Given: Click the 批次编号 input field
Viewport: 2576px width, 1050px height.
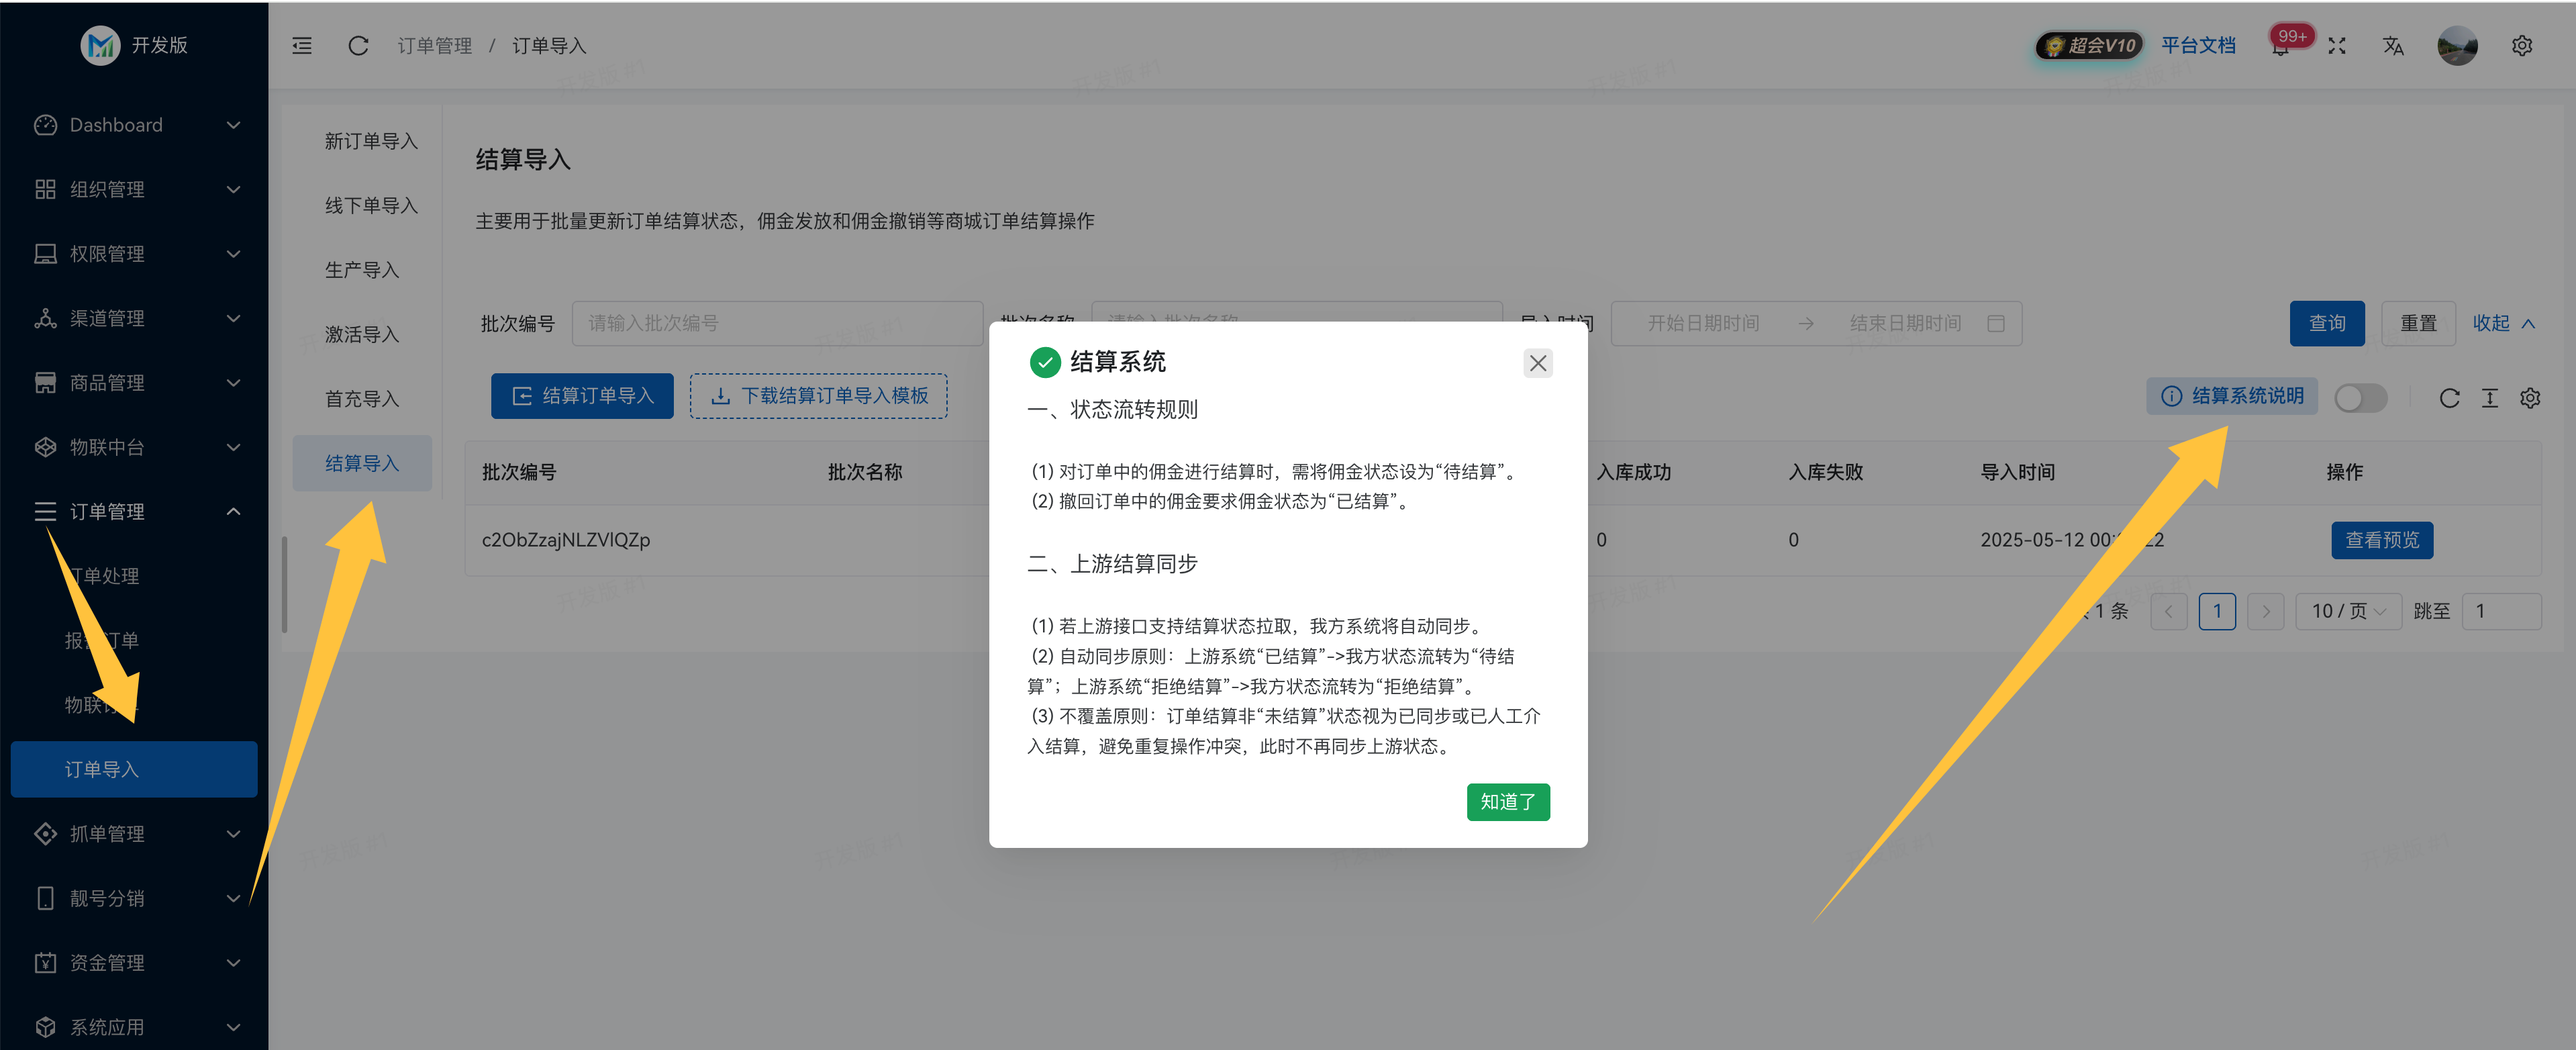Looking at the screenshot, I should pos(776,323).
